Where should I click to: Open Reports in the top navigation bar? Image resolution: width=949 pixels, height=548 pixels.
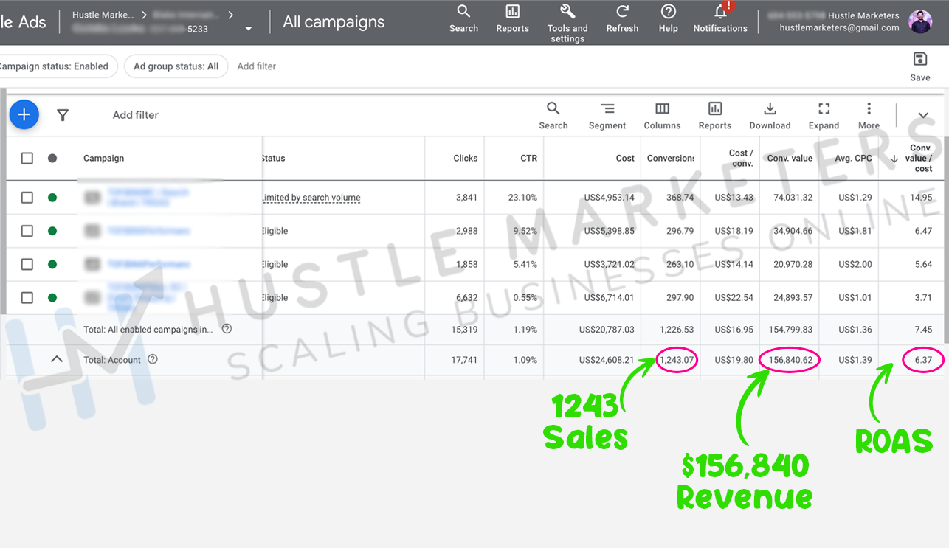pyautogui.click(x=512, y=13)
